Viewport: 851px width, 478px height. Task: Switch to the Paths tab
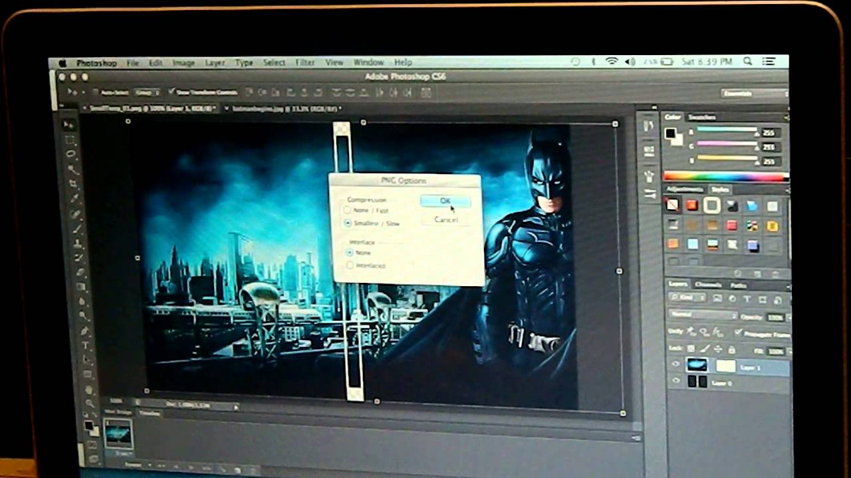click(739, 285)
